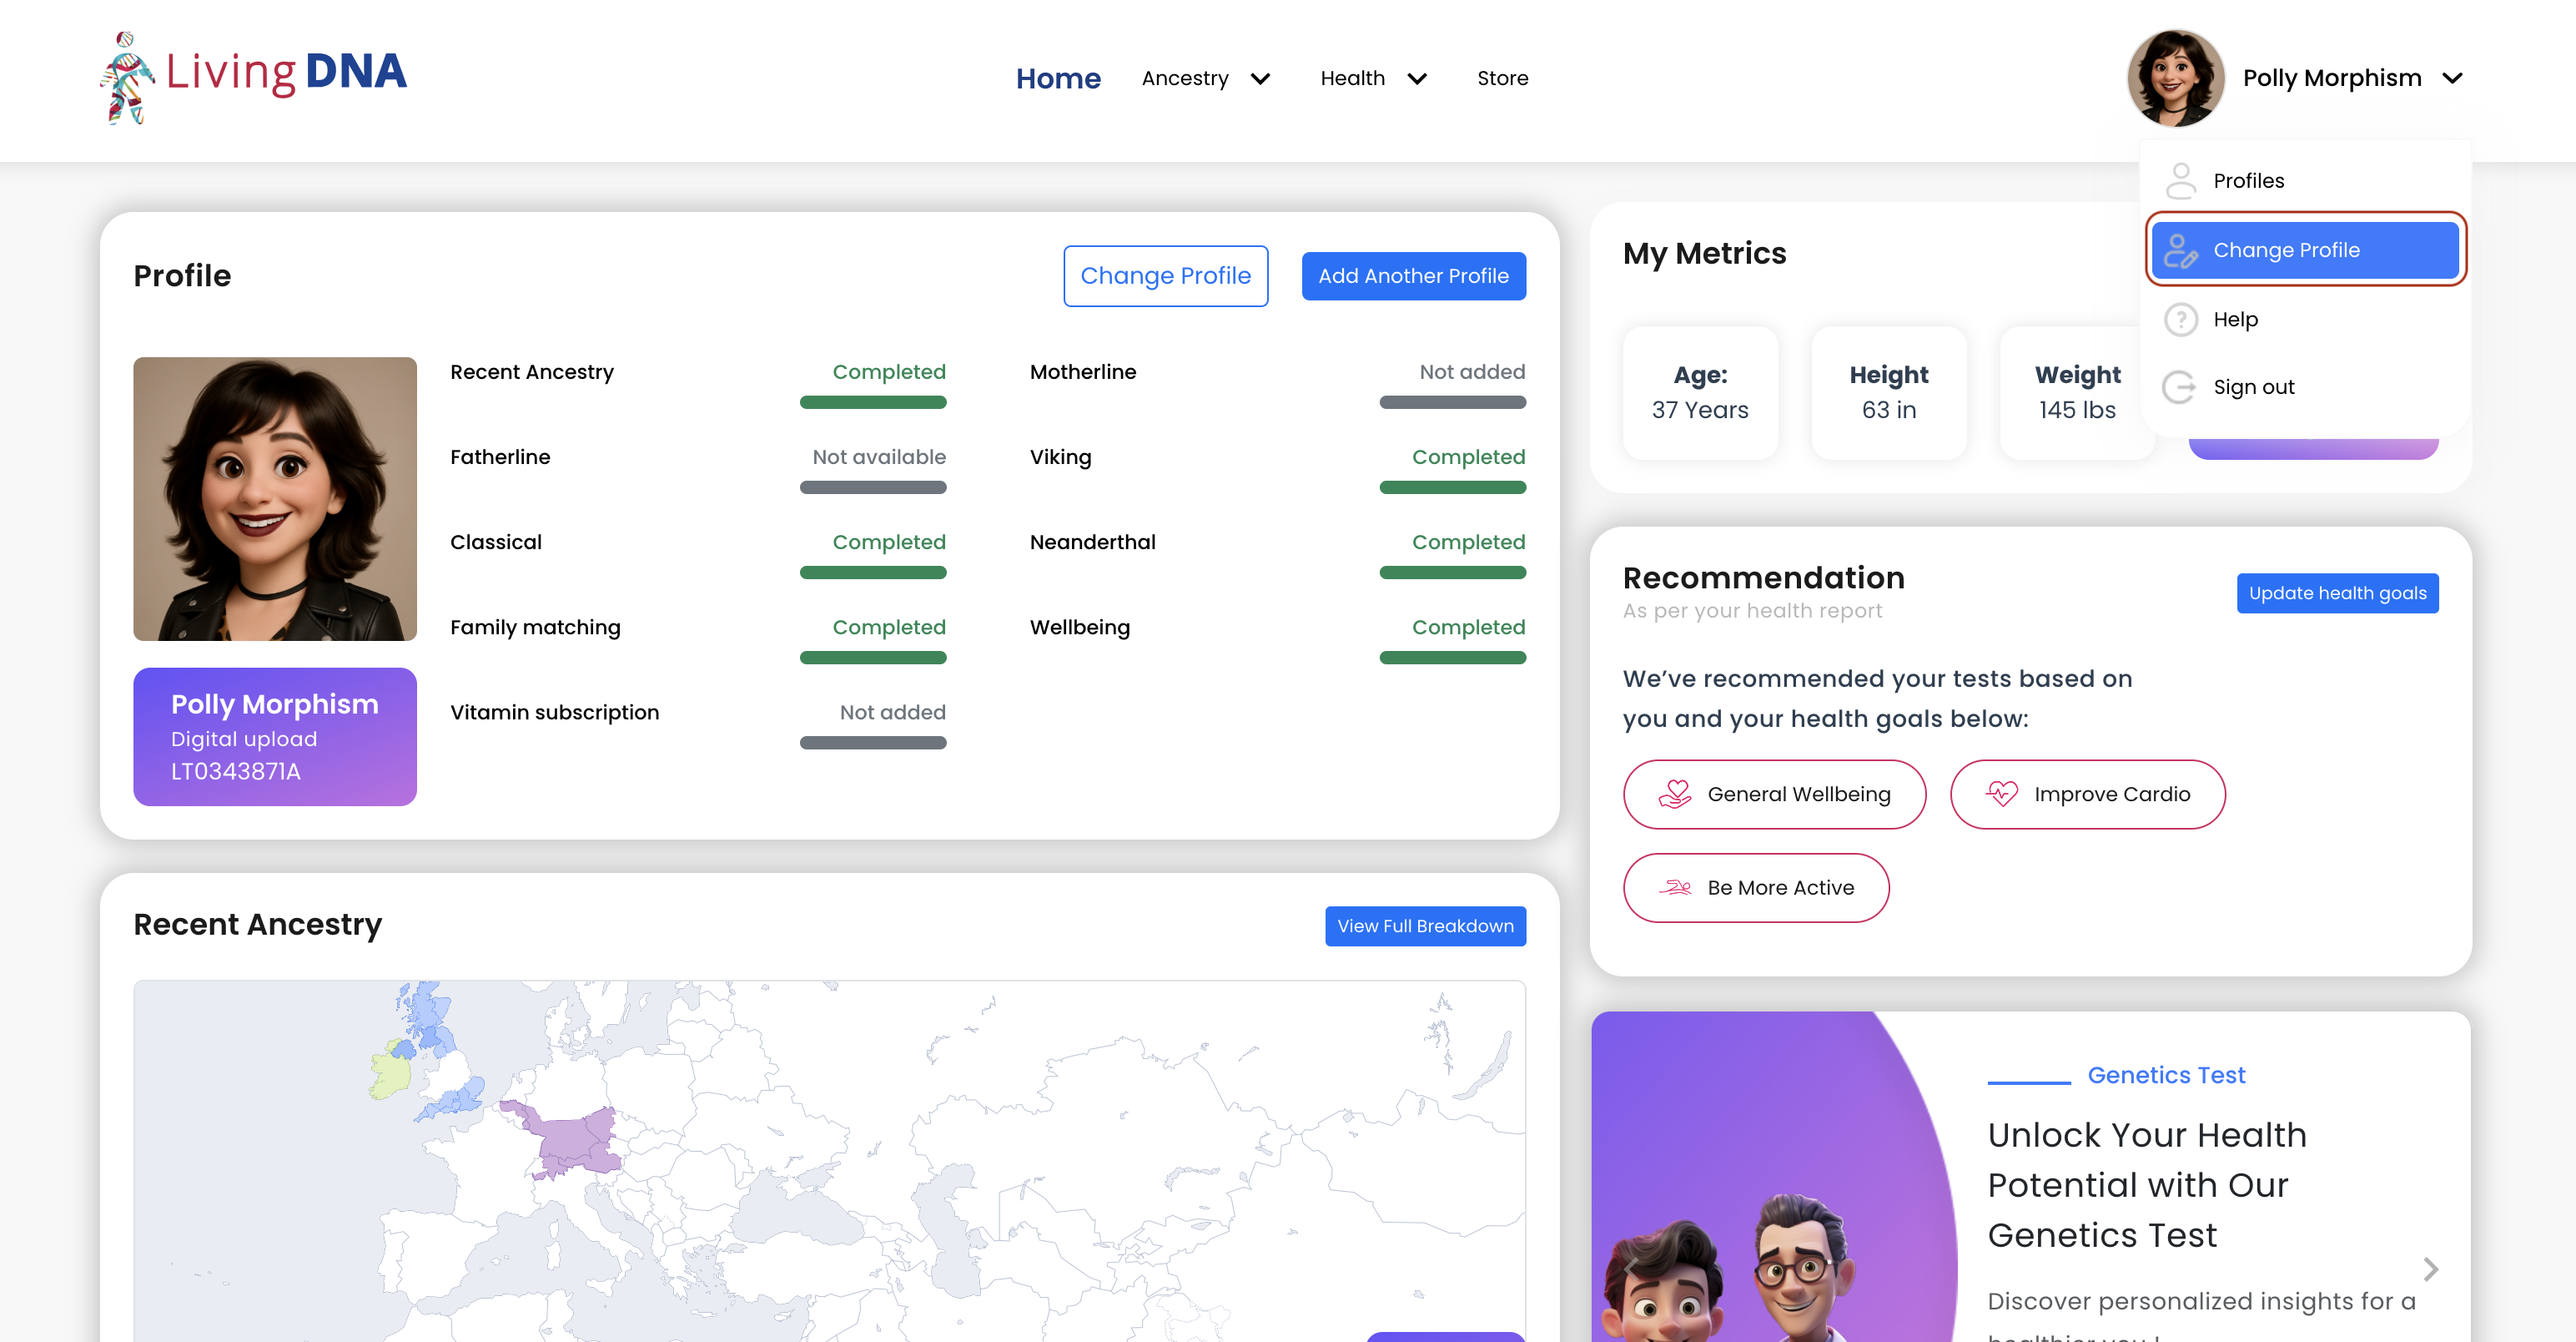Screen dimensions: 2576x1342
Task: Select Help from account menu
Action: [x=2305, y=320]
